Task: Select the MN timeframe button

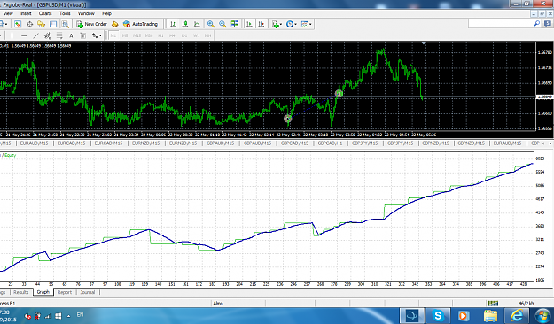Action: (x=207, y=35)
